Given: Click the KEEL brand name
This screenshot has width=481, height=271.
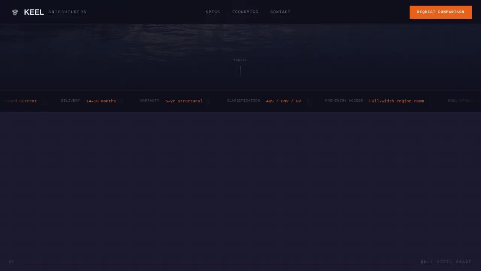Looking at the screenshot, I should pyautogui.click(x=34, y=12).
